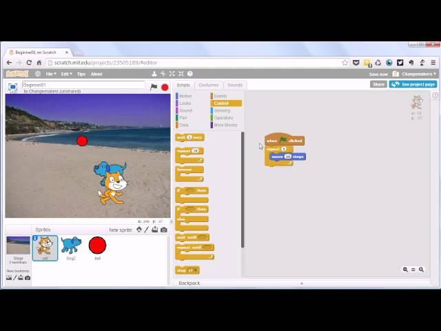
Task: Select the Operators blocks category
Action: (x=223, y=118)
